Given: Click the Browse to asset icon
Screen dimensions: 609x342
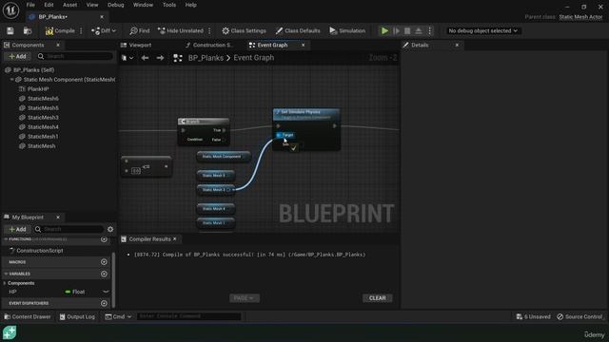Looking at the screenshot, I should click(x=28, y=30).
